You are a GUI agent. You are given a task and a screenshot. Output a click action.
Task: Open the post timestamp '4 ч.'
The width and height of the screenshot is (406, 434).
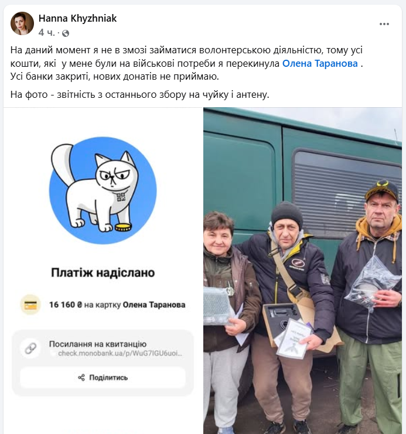[x=46, y=33]
